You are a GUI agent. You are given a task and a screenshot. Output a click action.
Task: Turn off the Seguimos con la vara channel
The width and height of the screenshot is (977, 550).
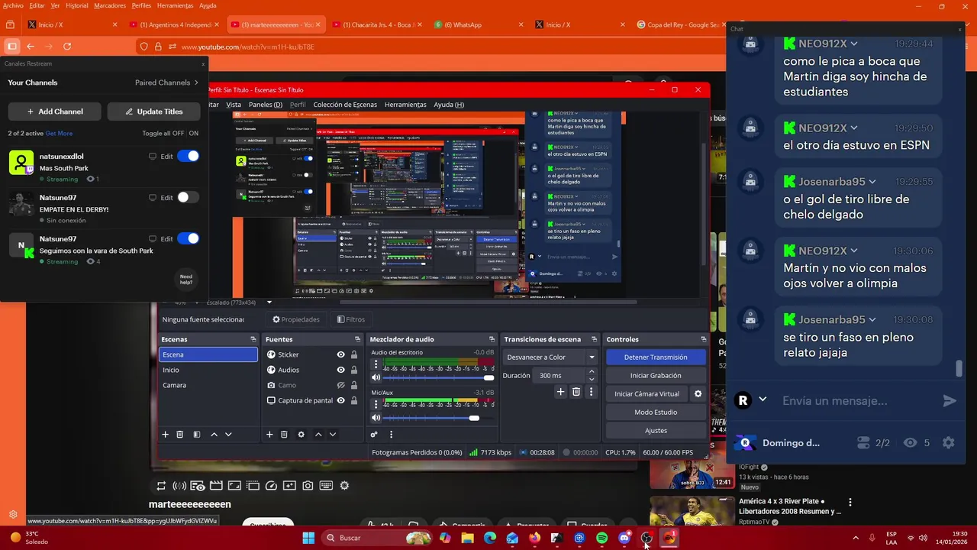[188, 238]
